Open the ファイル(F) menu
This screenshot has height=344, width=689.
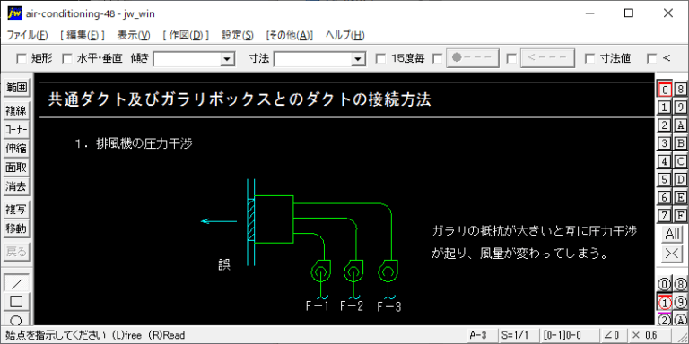point(27,36)
